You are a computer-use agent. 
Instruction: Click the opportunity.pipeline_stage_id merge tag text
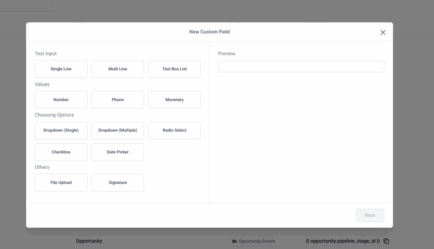click(x=342, y=241)
